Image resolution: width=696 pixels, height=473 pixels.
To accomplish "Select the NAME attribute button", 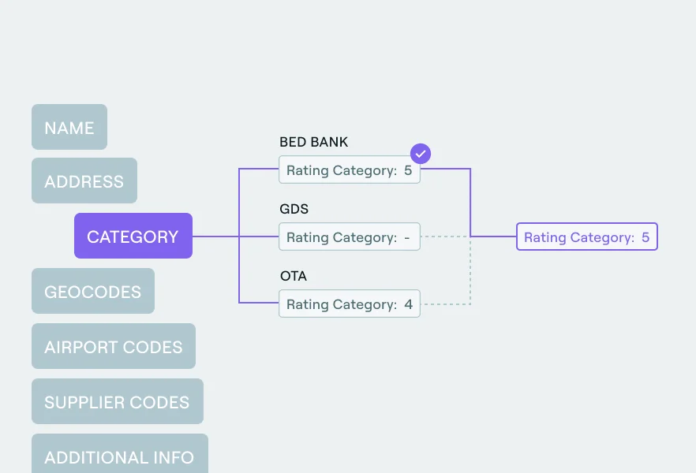I will tap(69, 128).
